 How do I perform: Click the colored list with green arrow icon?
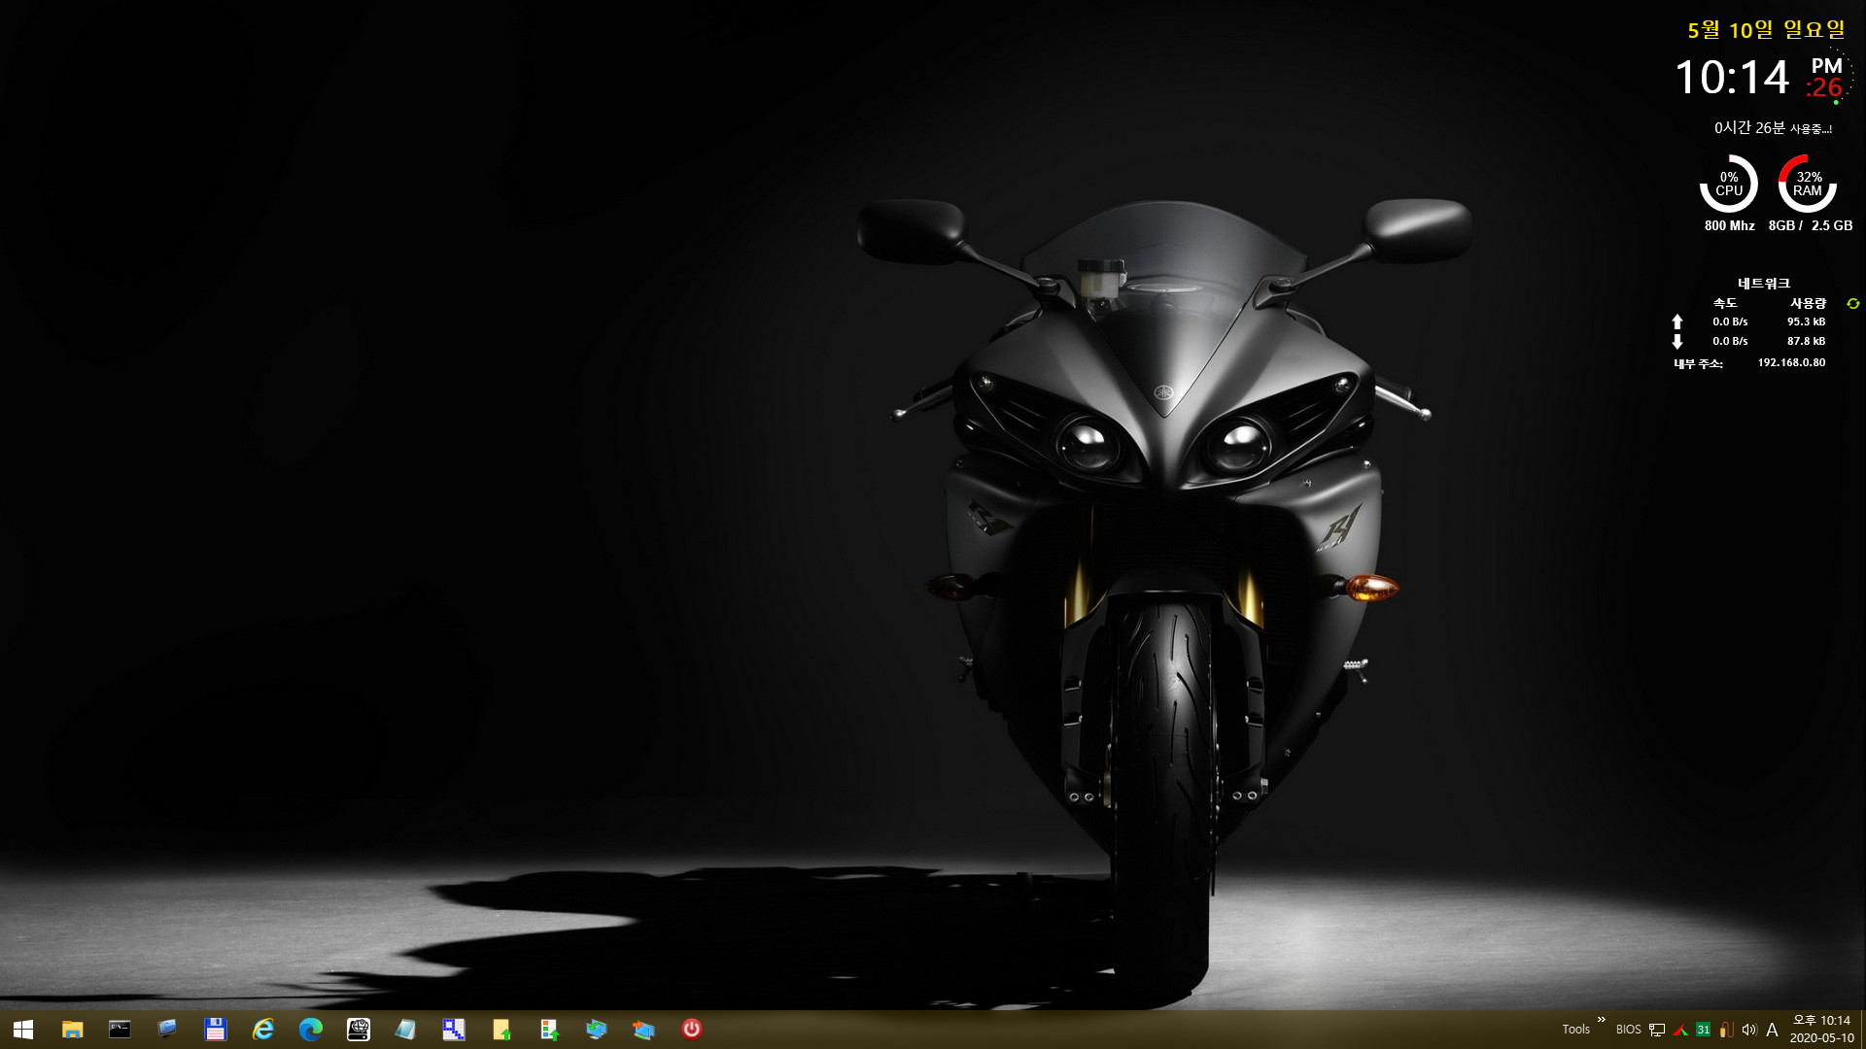pos(549,1030)
